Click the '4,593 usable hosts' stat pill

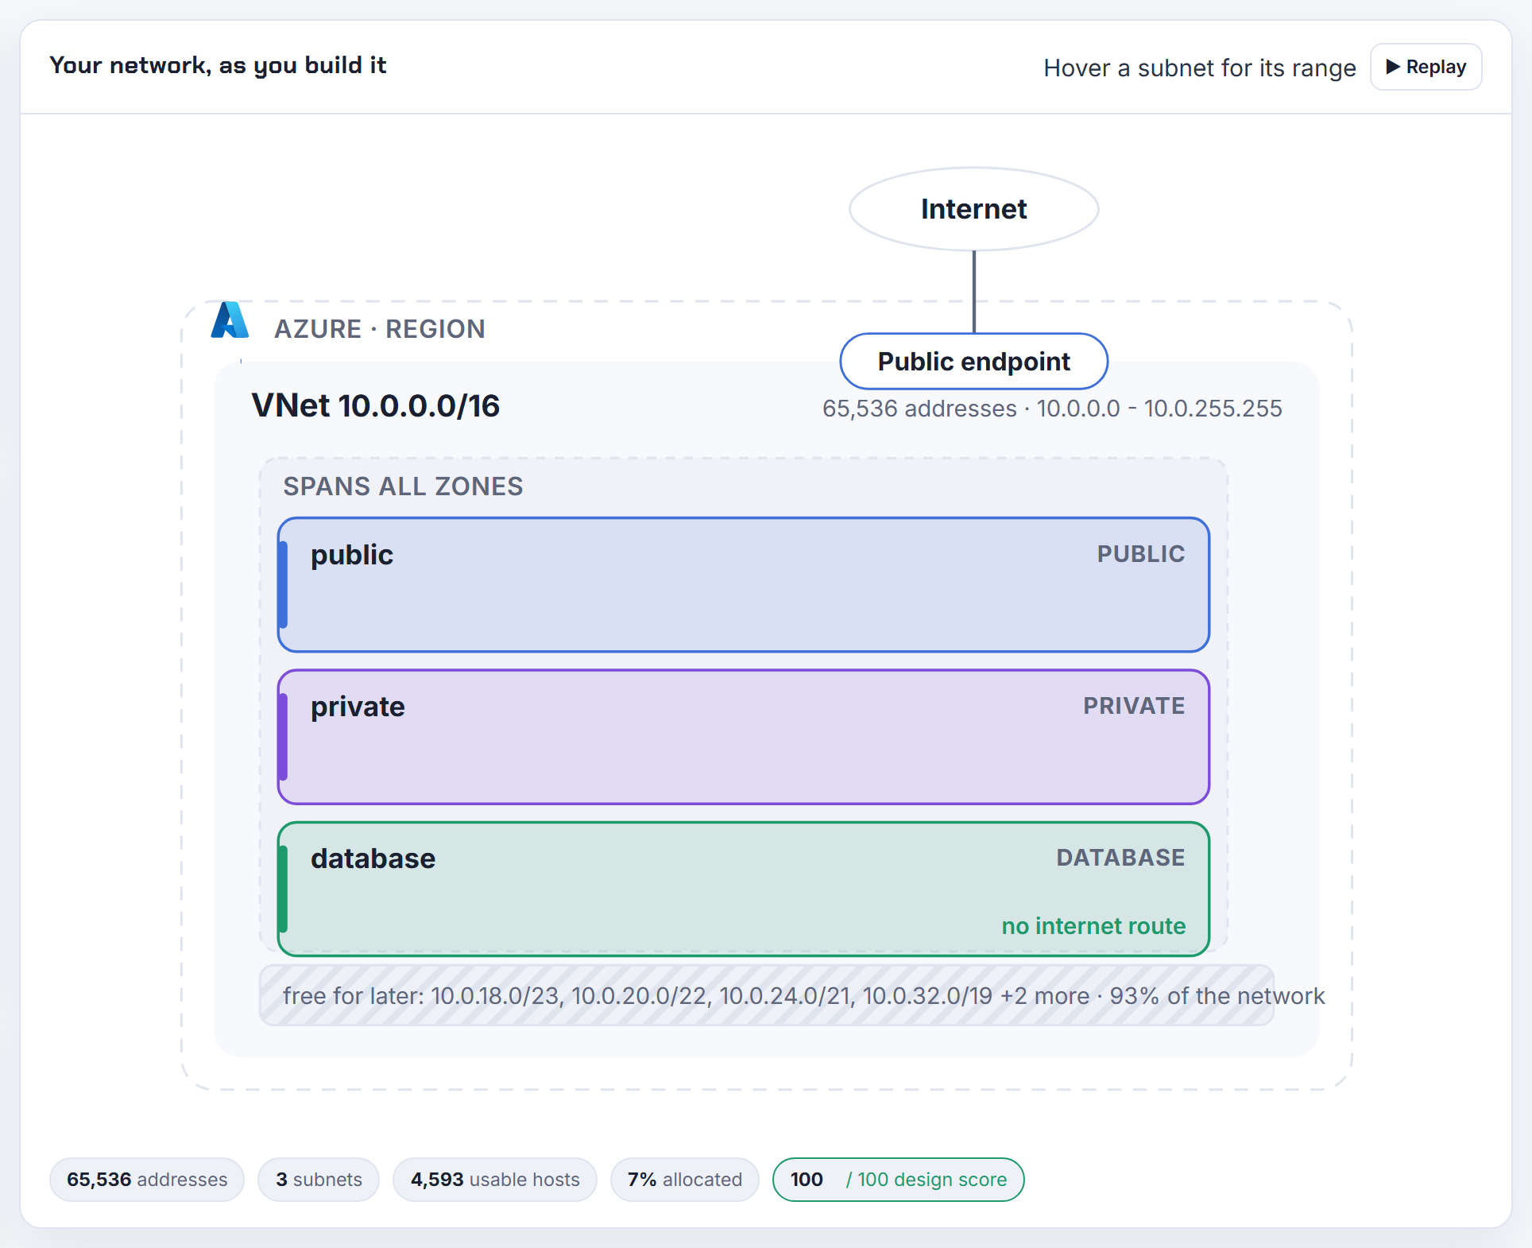[x=495, y=1180]
